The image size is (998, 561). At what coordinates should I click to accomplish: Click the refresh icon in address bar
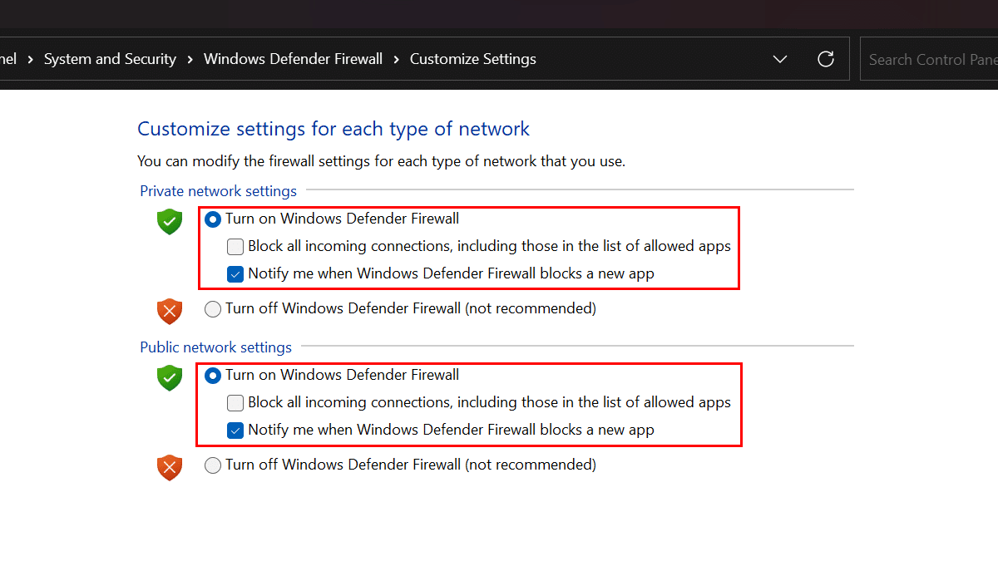click(825, 59)
